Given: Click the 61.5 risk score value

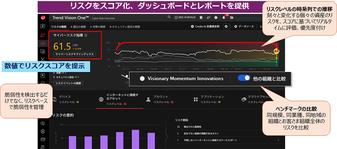Looking at the screenshot, I should [62, 46].
